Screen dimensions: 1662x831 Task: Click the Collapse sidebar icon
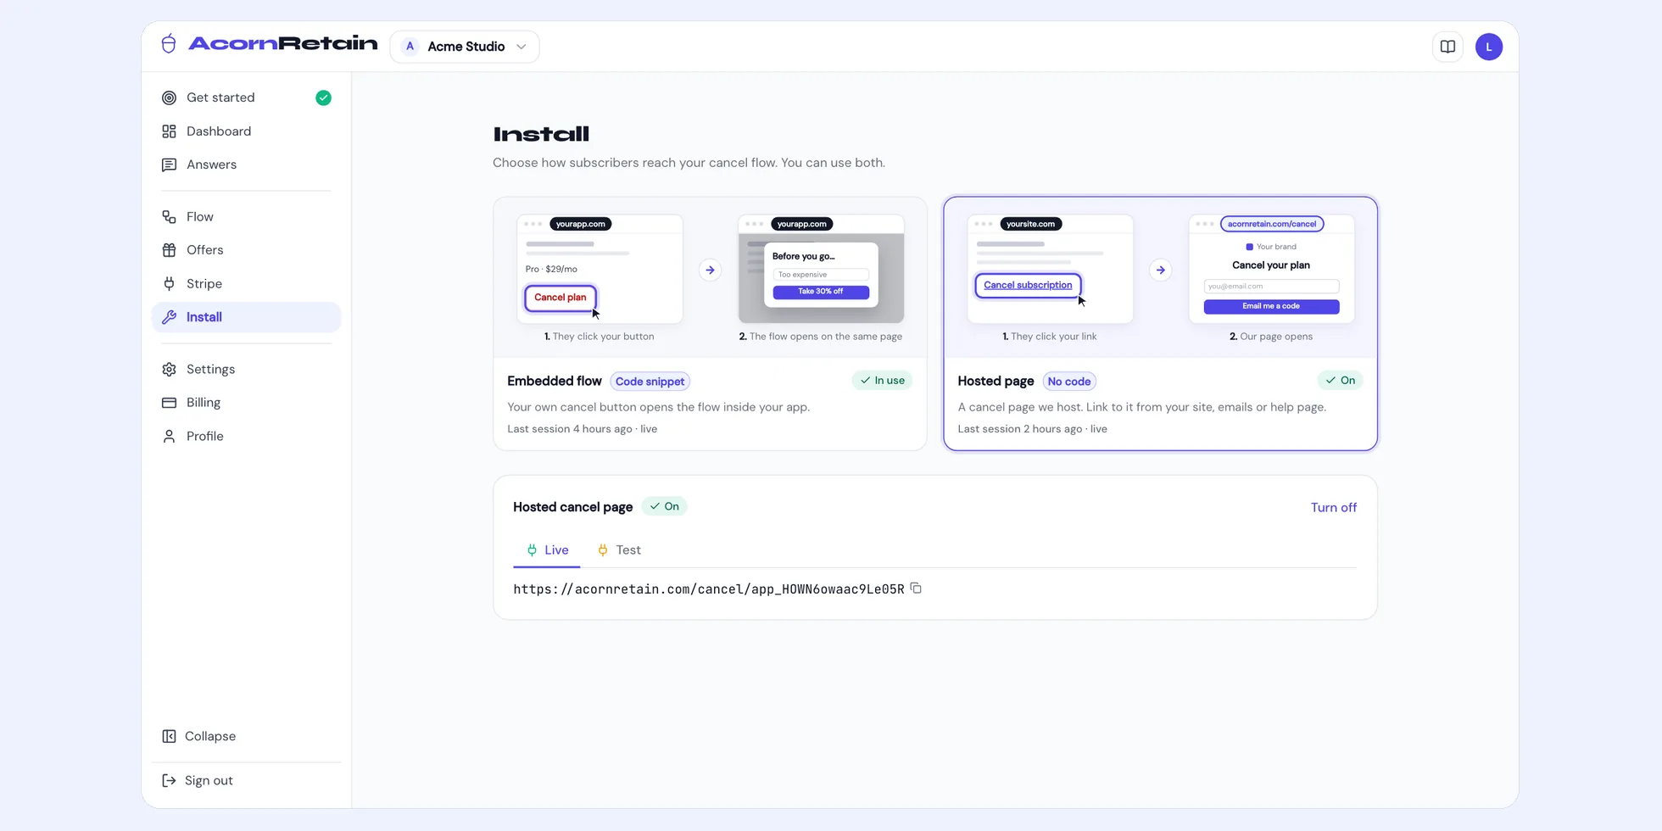tap(169, 736)
